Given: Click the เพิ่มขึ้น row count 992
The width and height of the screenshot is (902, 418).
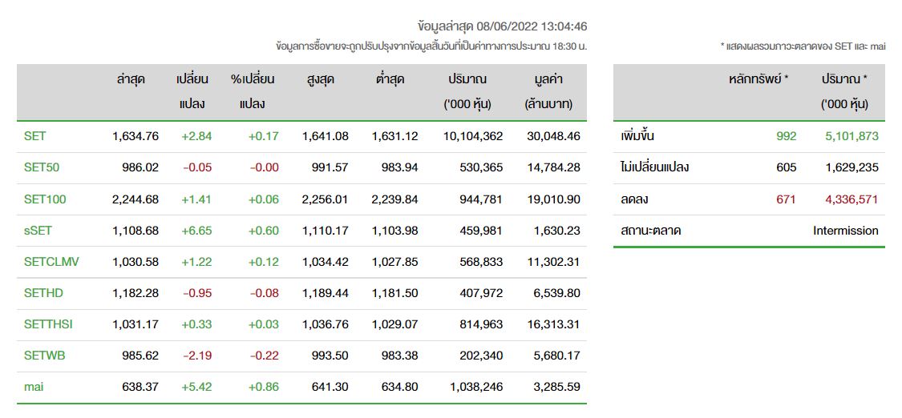Looking at the screenshot, I should [786, 136].
